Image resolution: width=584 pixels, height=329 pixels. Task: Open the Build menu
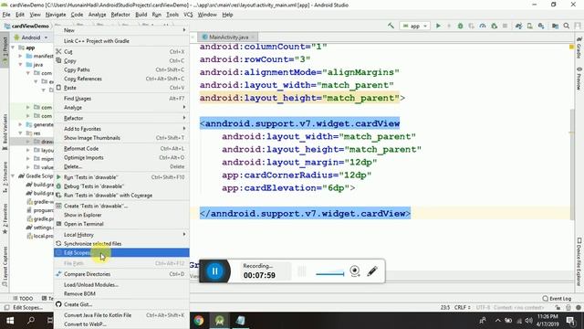click(141, 15)
